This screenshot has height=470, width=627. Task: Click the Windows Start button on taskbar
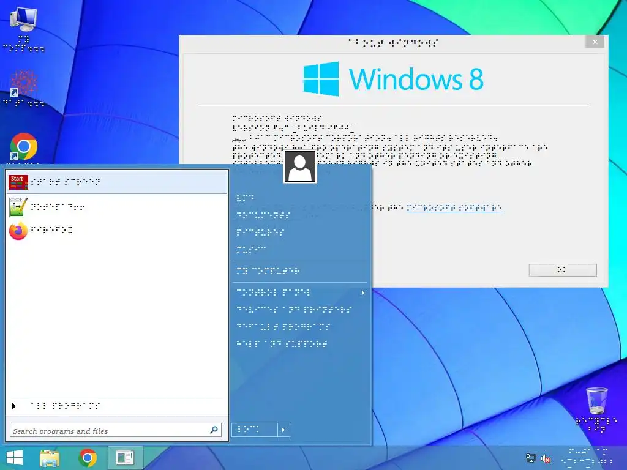click(x=15, y=458)
